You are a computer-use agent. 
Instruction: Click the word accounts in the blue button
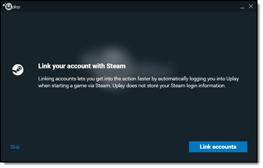tap(224, 147)
